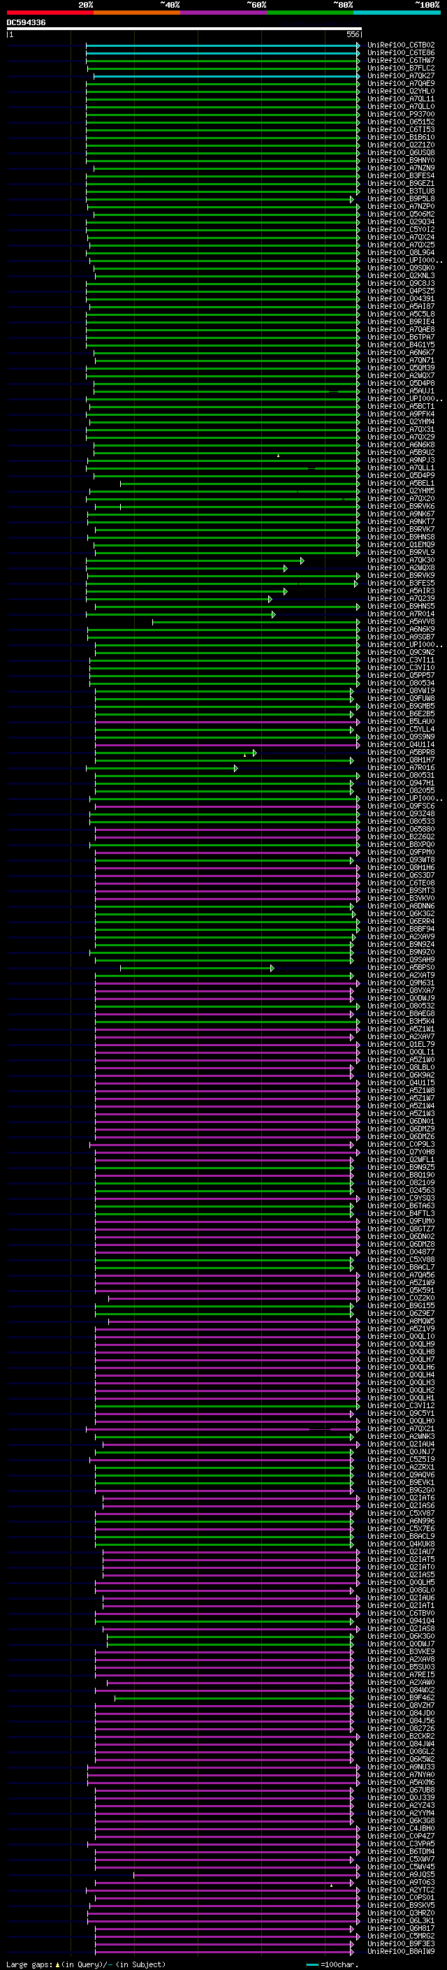Image resolution: width=447 pixels, height=1970 pixels.
Task: Click label UniRef100_Q9FSC6
Action: pos(401,806)
